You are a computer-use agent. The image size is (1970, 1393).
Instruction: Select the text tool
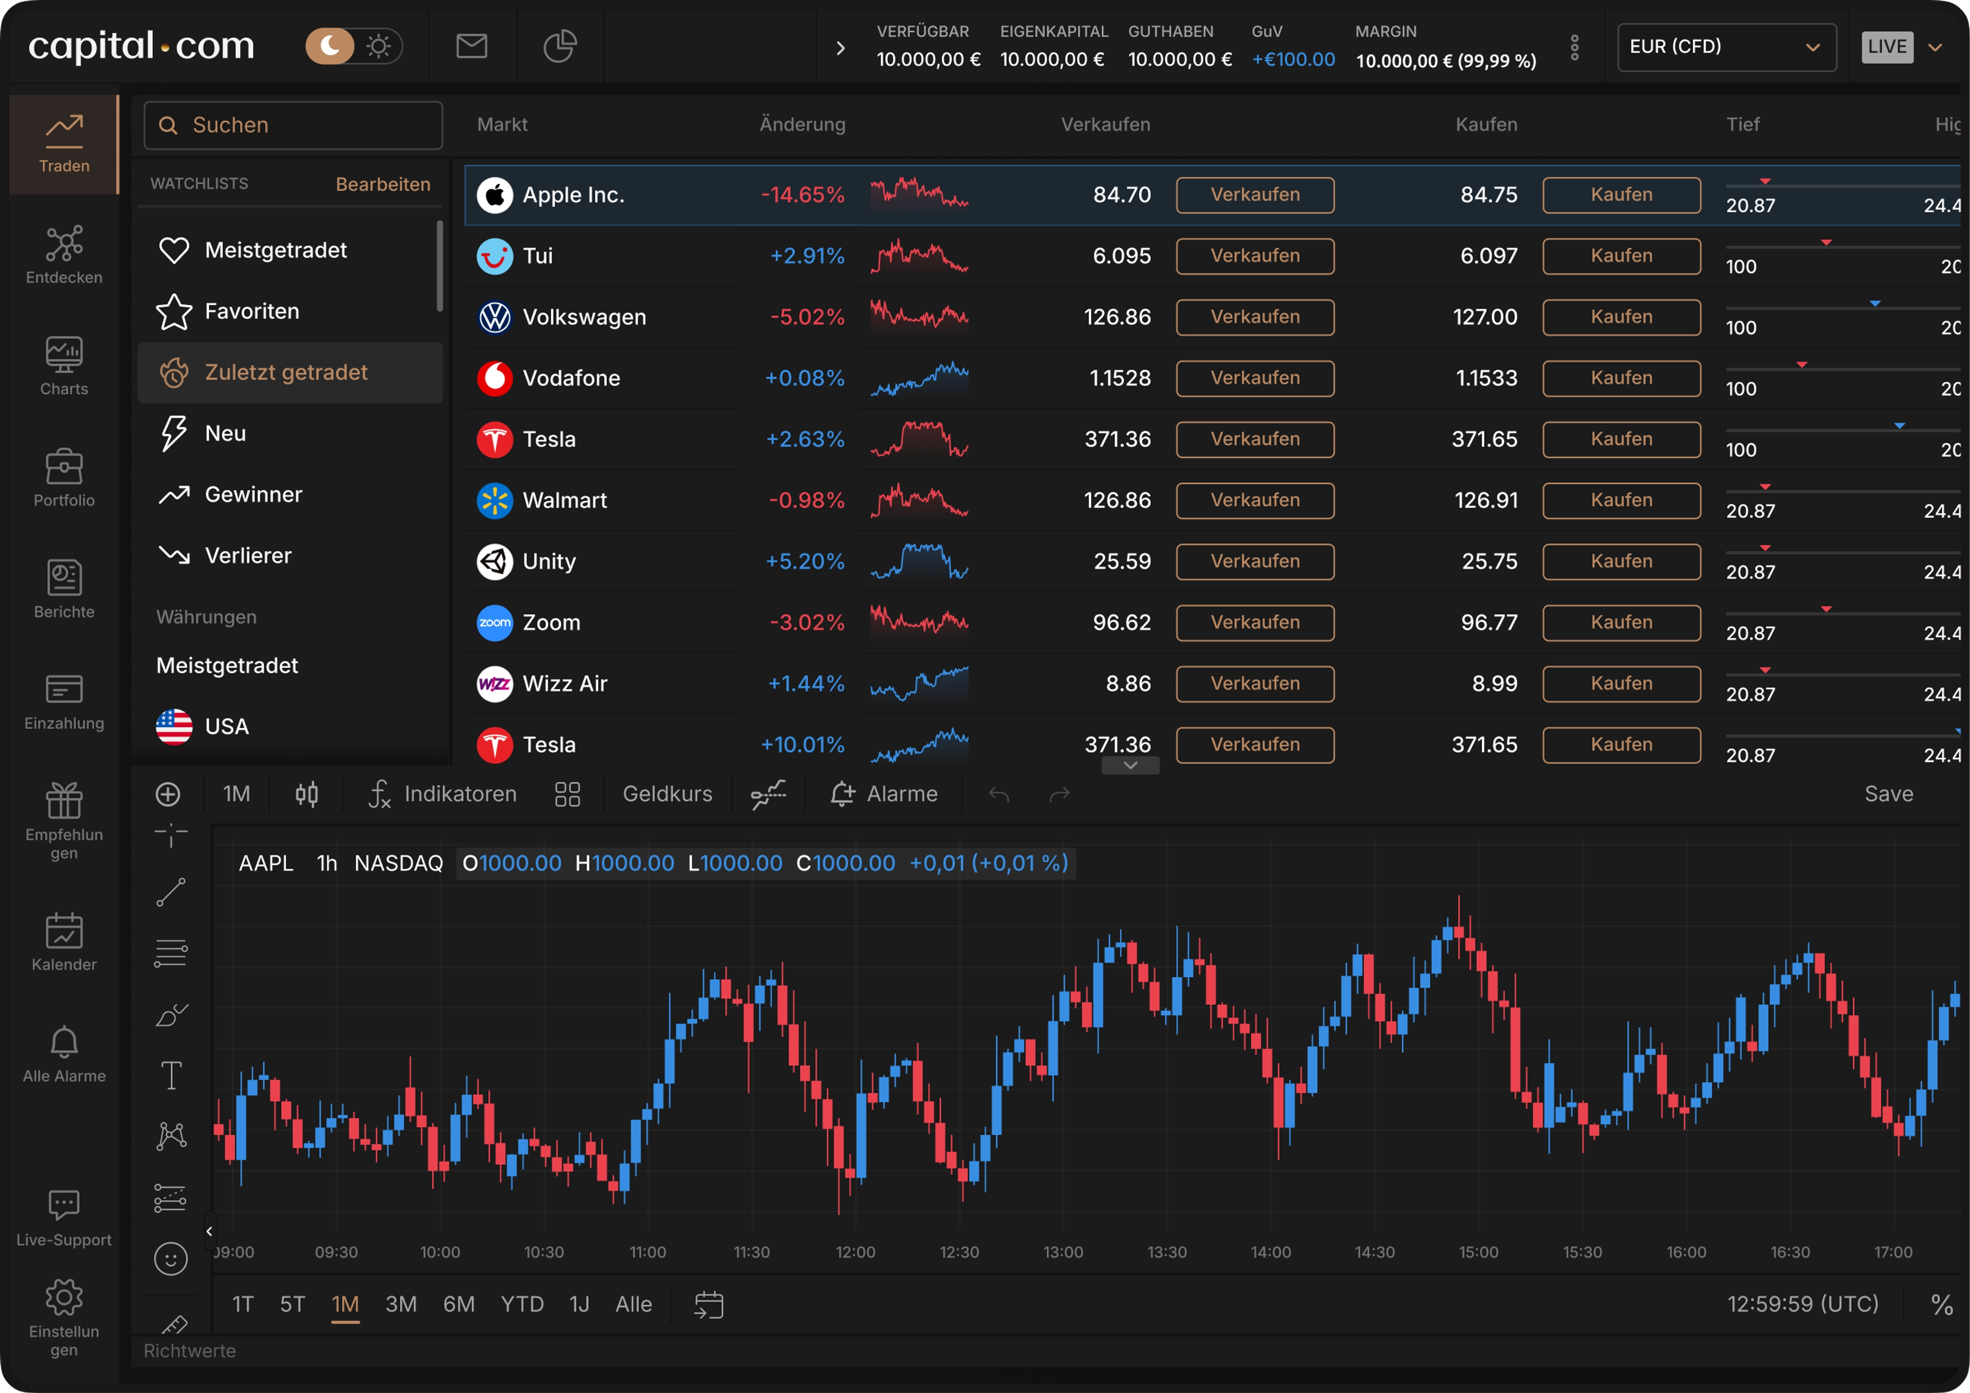(x=171, y=1075)
